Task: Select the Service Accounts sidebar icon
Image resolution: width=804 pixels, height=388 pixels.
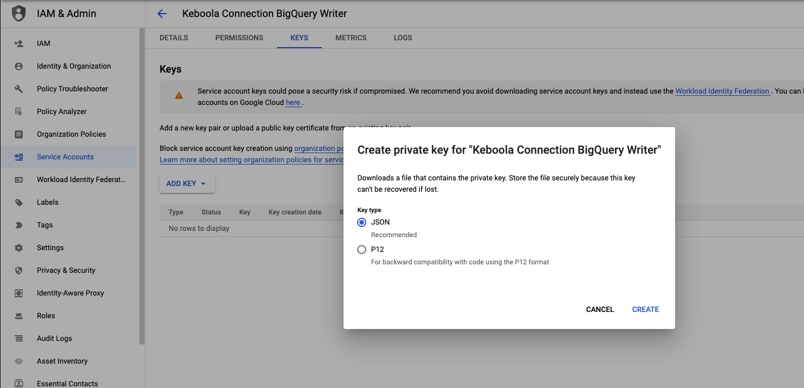Action: pos(19,157)
